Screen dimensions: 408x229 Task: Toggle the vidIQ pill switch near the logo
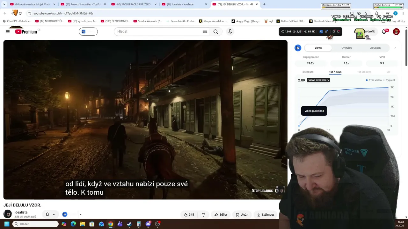(x=88, y=31)
